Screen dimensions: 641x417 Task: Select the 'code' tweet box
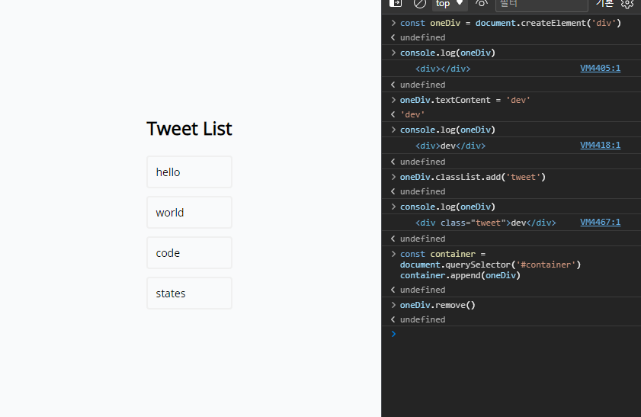click(x=189, y=253)
